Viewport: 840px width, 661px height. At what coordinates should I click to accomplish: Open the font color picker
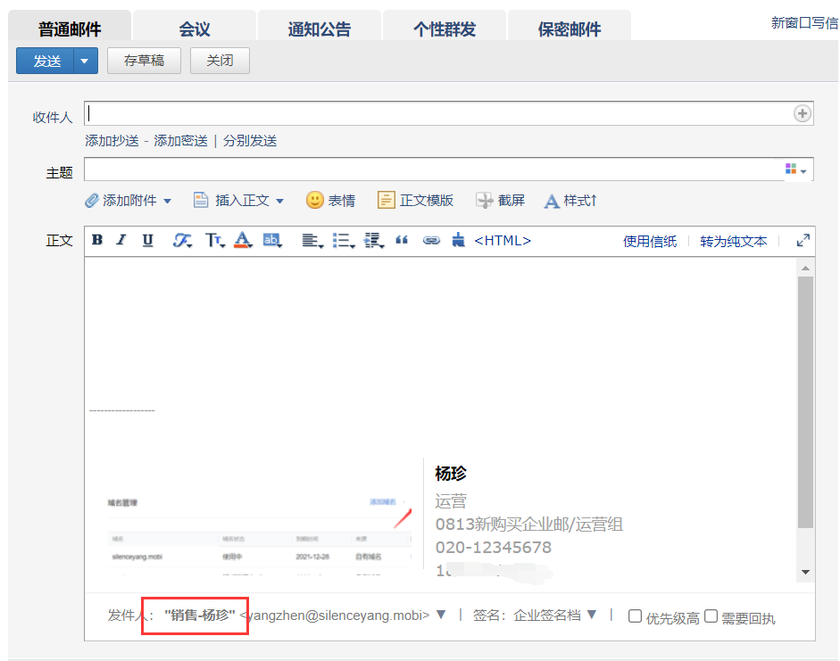[243, 240]
